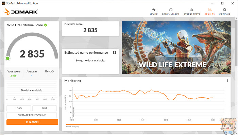The width and height of the screenshot is (238, 135).
Task: Click the Graphics score value 2 835
Action: (x=90, y=30)
